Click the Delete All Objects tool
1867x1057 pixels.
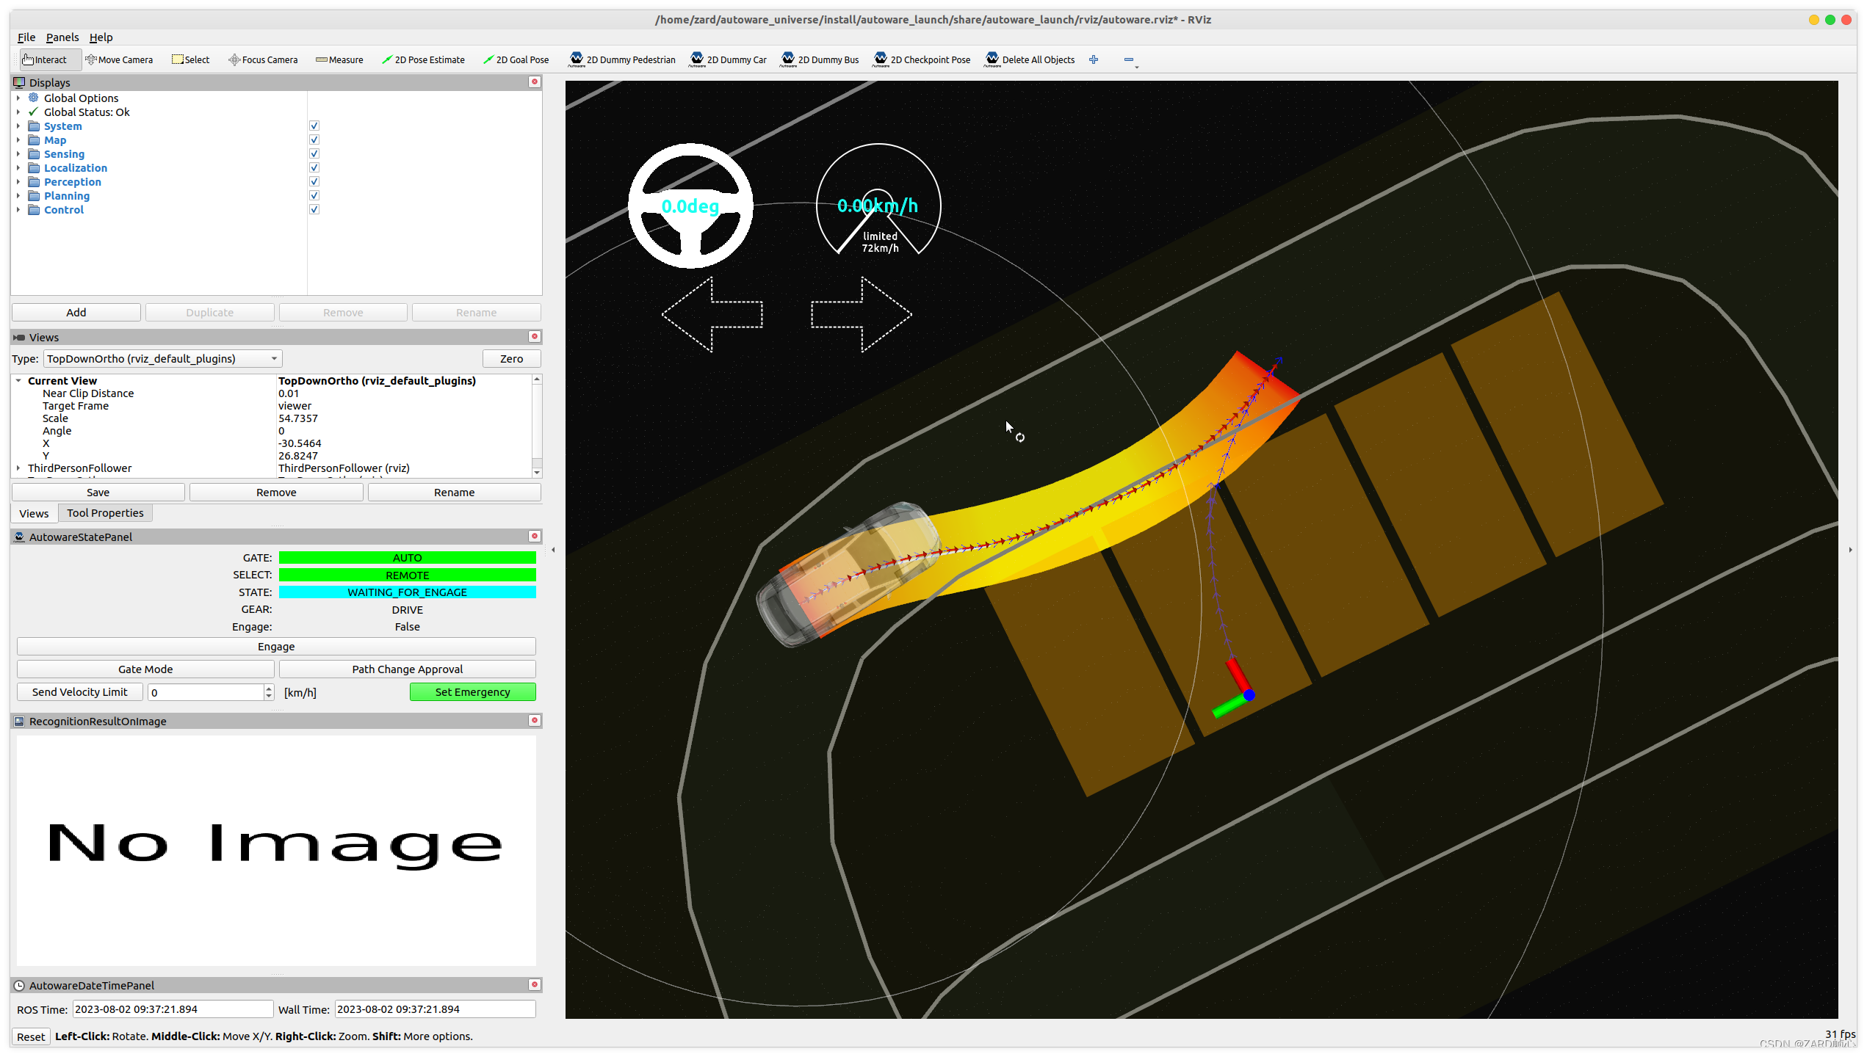coord(1029,59)
